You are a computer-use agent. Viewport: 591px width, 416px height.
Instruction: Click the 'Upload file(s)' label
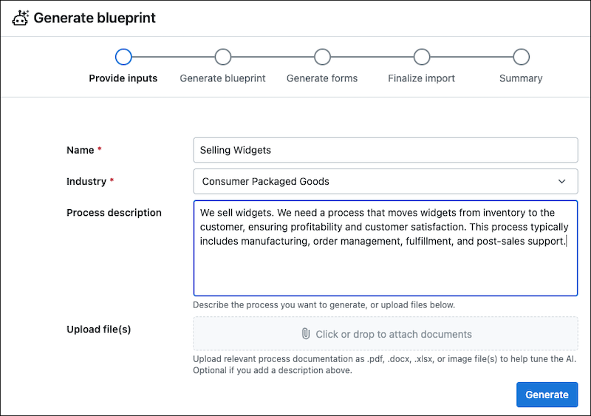tap(99, 330)
